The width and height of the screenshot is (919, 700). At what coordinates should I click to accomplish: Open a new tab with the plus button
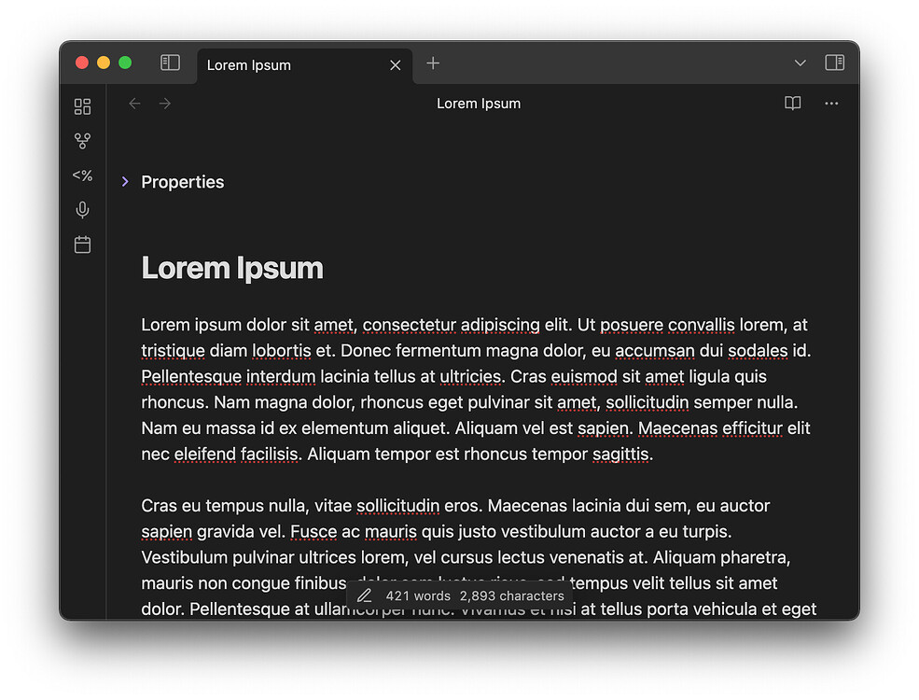(432, 63)
